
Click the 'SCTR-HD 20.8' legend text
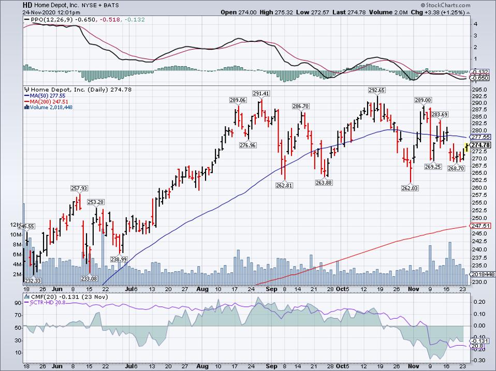pyautogui.click(x=48, y=303)
